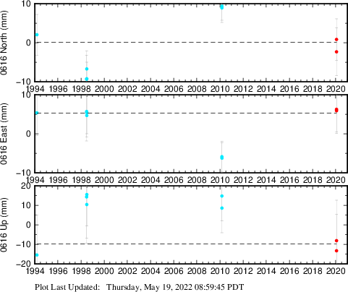Click the 1994 cyan point in North plot
Image resolution: width=348 pixels, height=292 pixels.
pos(37,35)
